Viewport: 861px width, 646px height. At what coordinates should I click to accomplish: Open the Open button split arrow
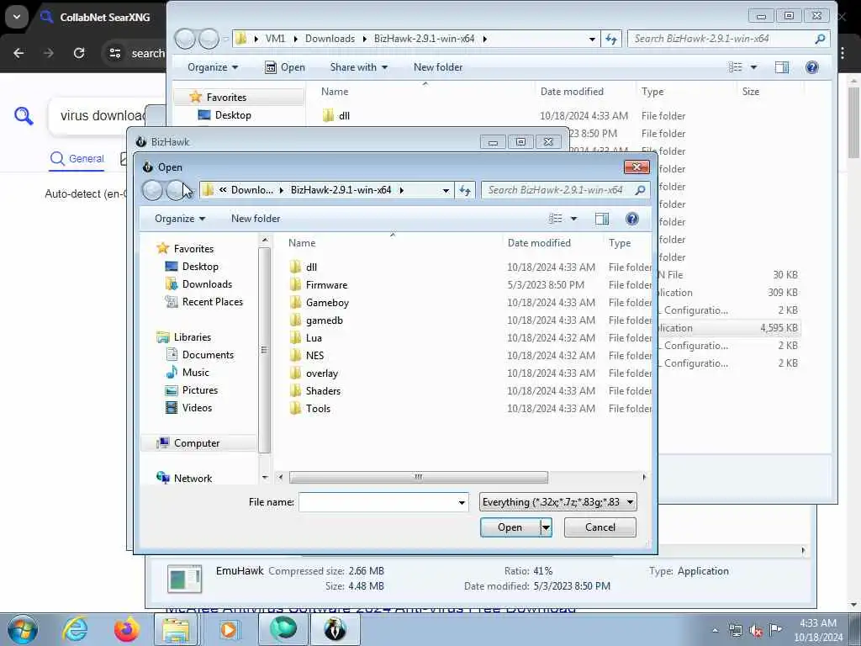click(546, 527)
